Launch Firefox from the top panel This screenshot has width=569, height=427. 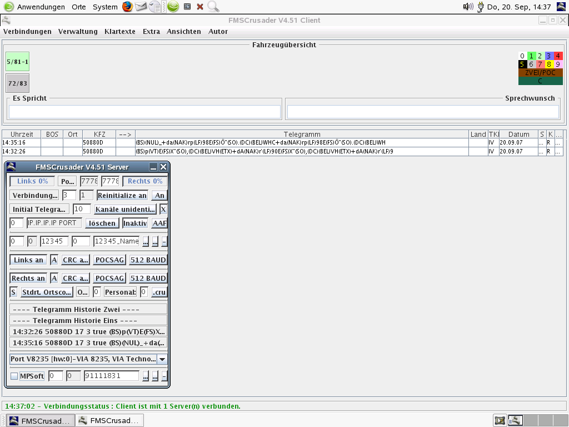127,7
